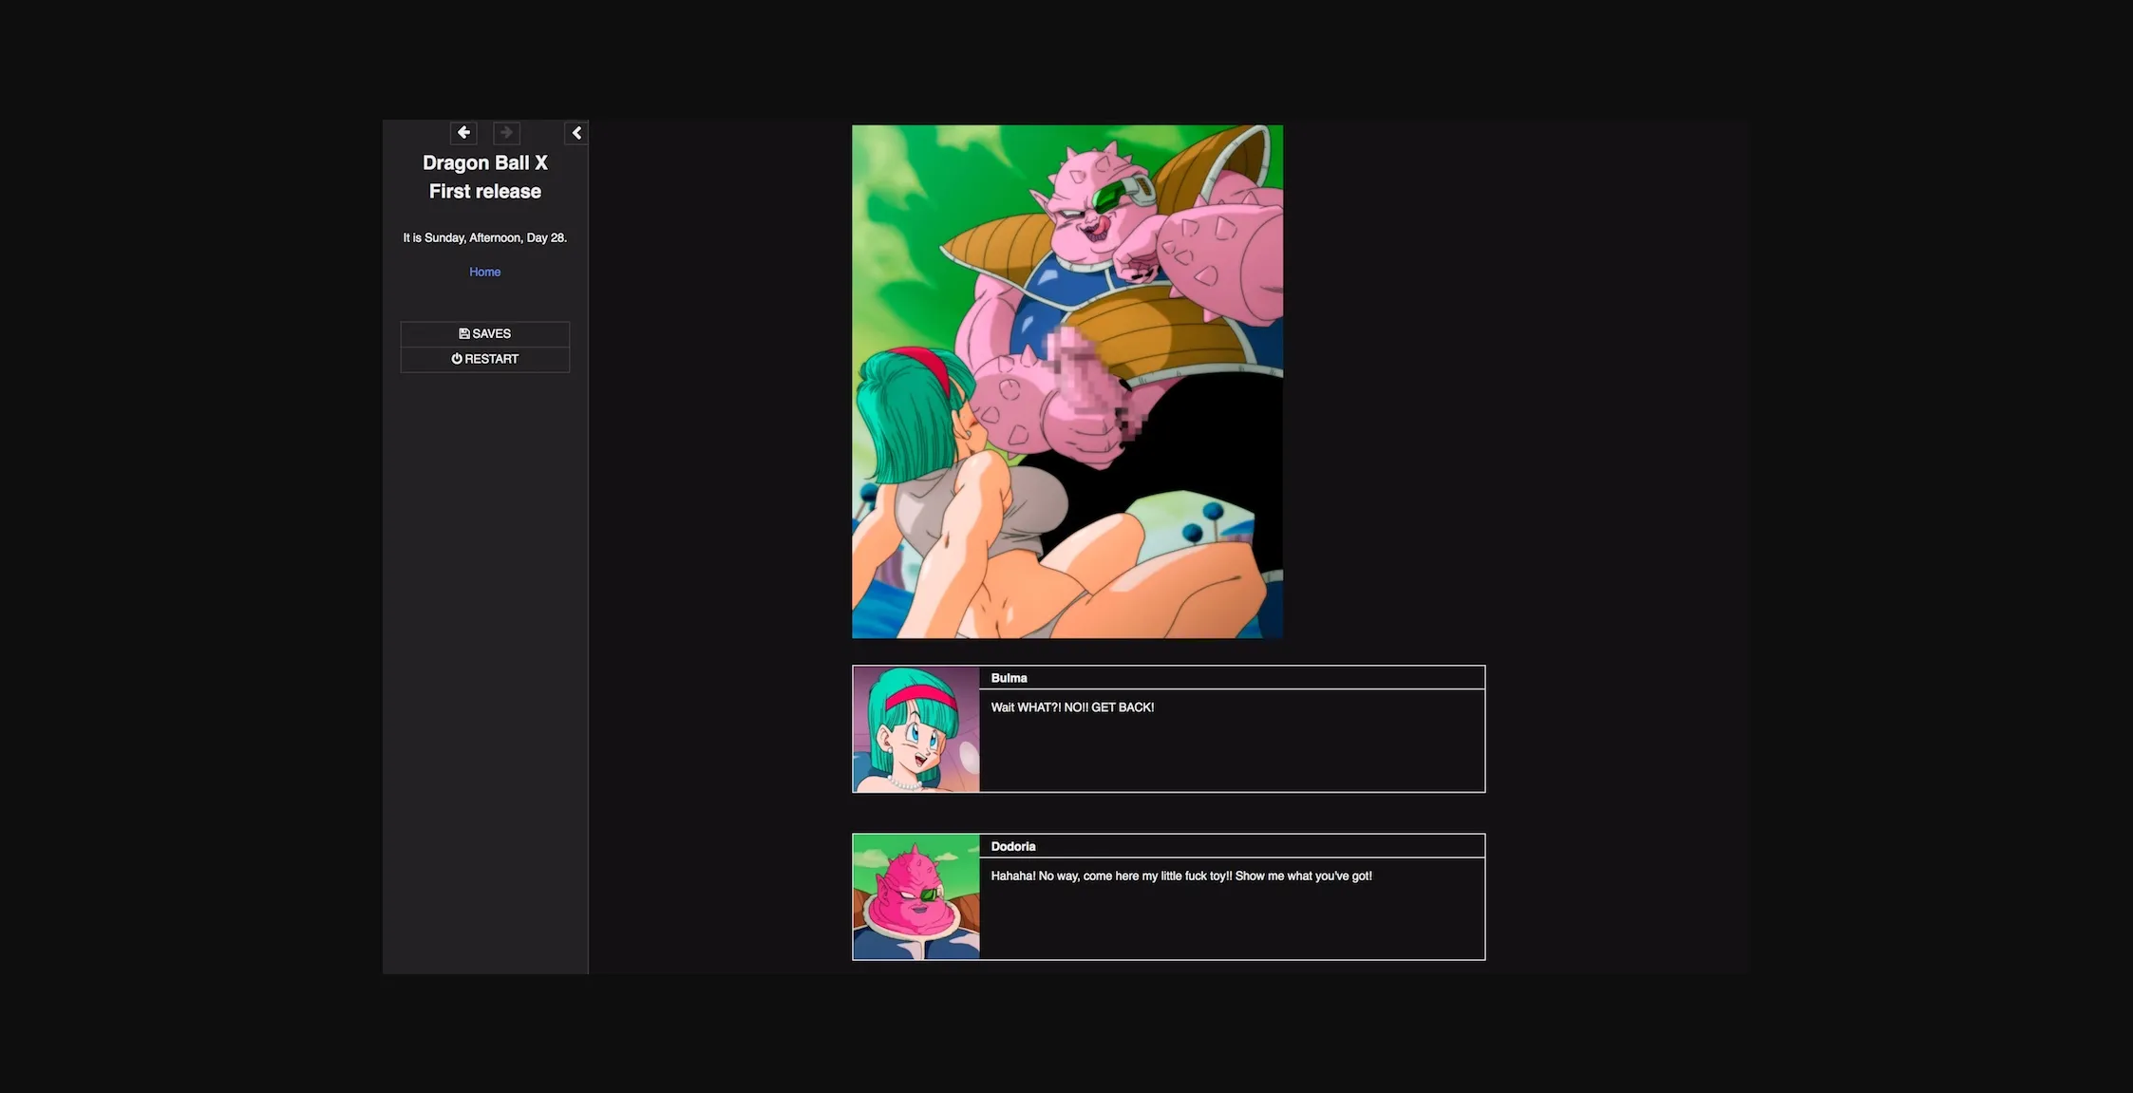Open the Home link
2133x1093 pixels.
click(x=484, y=272)
